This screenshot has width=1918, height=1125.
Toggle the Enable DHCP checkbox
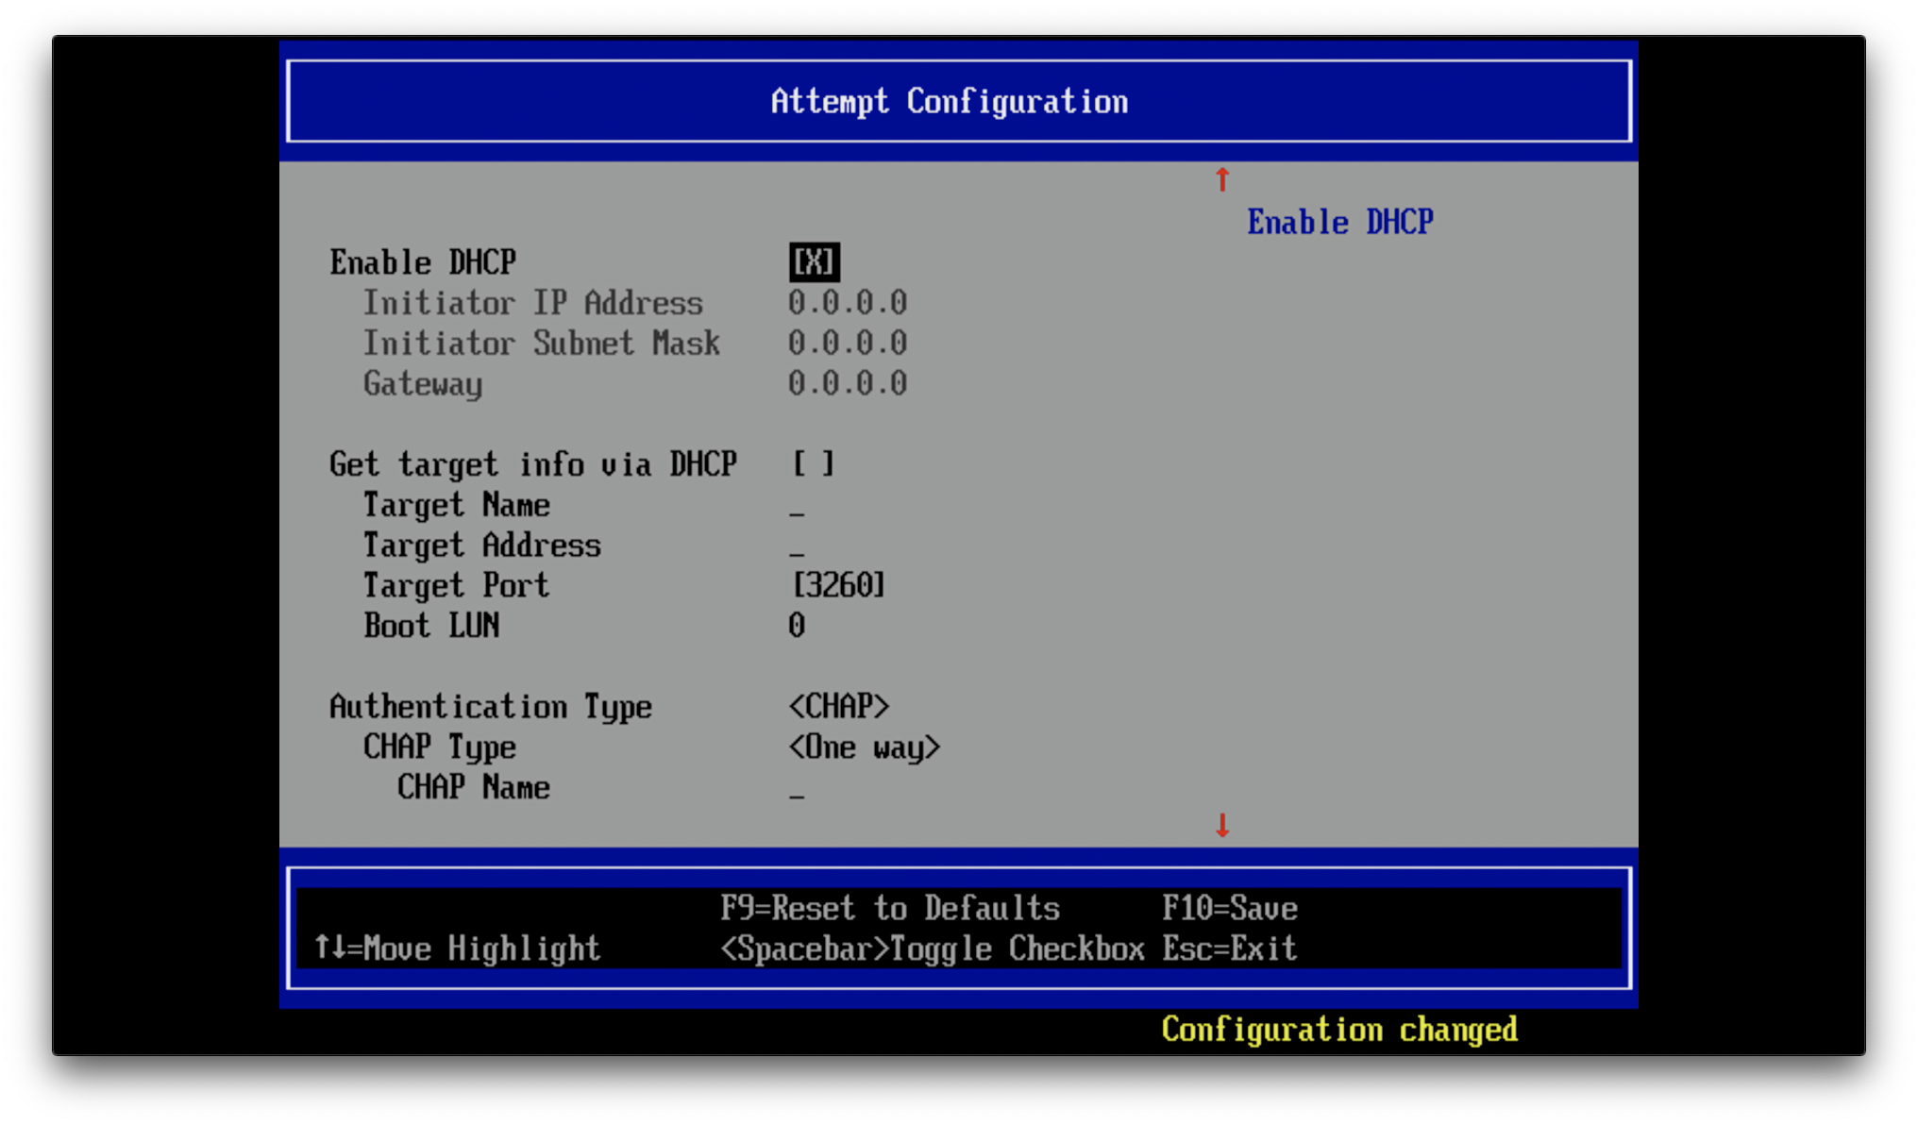pyautogui.click(x=814, y=262)
